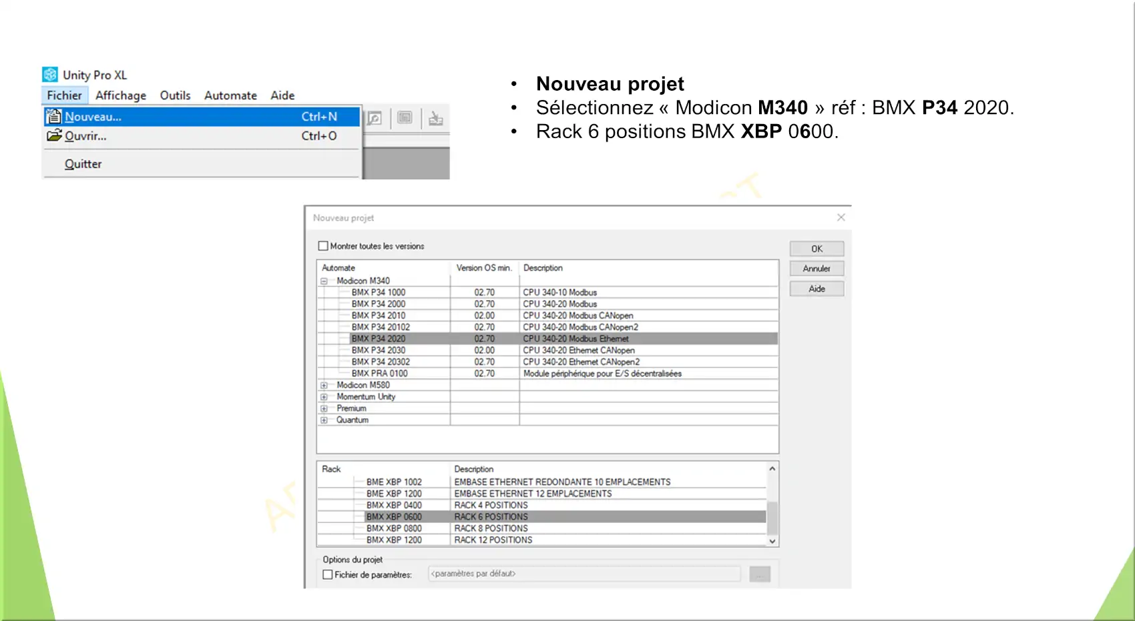This screenshot has height=621, width=1135.
Task: Enable Montrer toutes les versions checkbox
Action: pyautogui.click(x=323, y=246)
